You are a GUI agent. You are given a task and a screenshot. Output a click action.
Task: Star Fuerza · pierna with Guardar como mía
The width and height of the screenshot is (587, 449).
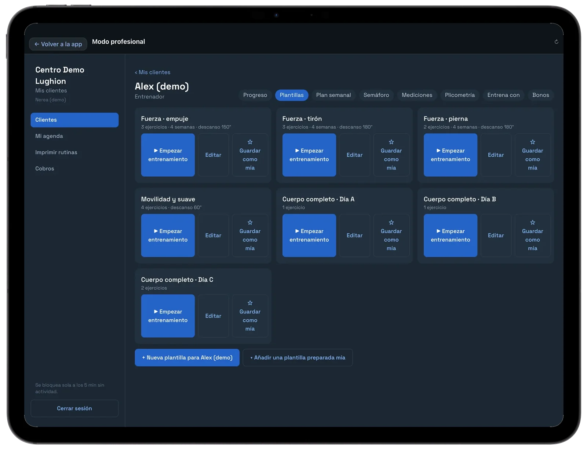(532, 155)
